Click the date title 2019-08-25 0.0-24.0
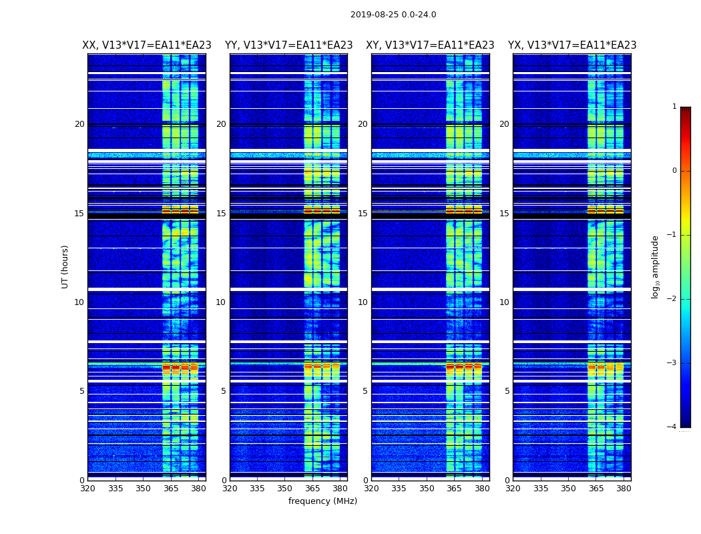This screenshot has width=701, height=534. coord(393,14)
